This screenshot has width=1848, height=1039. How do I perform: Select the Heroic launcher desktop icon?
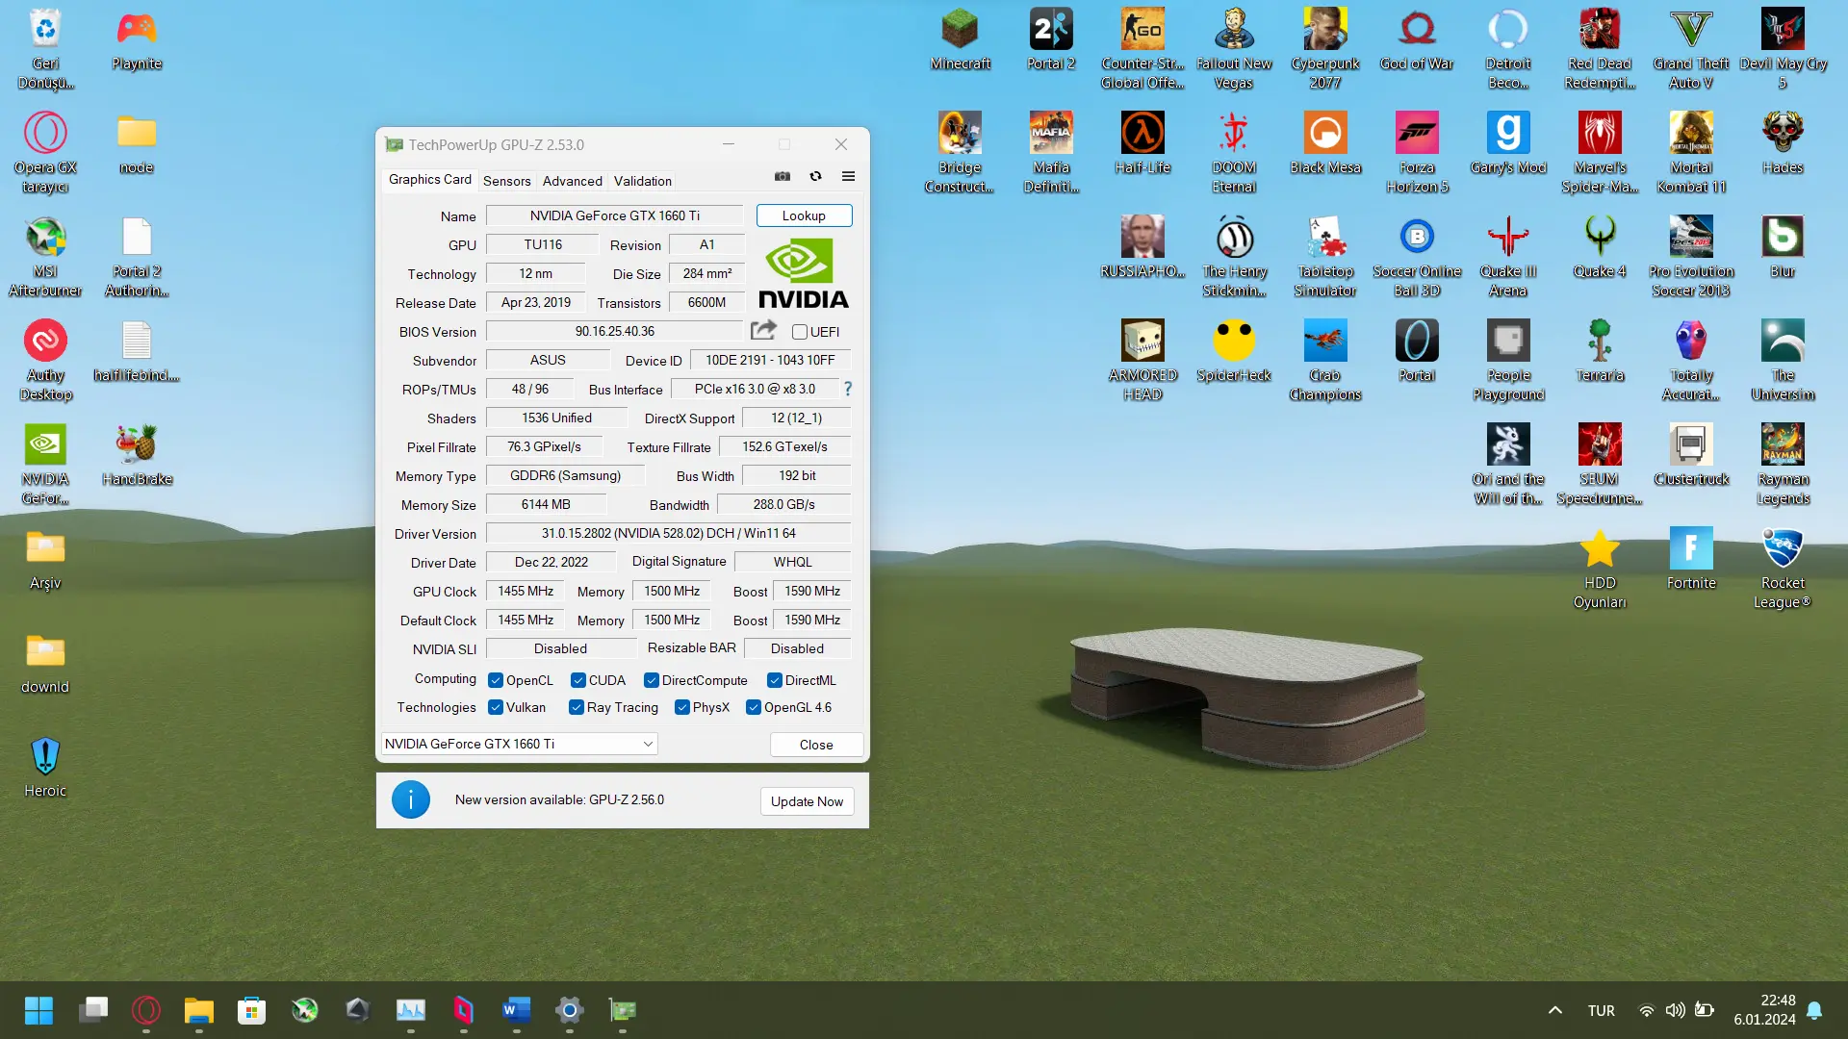point(45,766)
